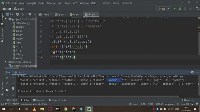Click locate current file target icon
The height and width of the screenshot is (112, 200).
[x=17, y=14]
